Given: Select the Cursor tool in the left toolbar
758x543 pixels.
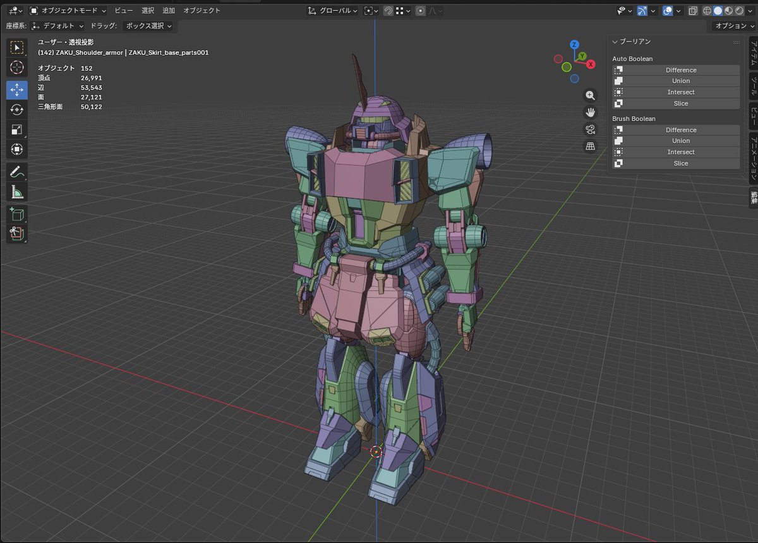Looking at the screenshot, I should (x=17, y=68).
